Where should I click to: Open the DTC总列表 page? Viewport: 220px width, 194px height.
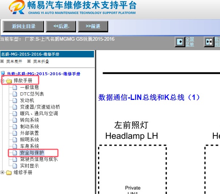pos(32,94)
